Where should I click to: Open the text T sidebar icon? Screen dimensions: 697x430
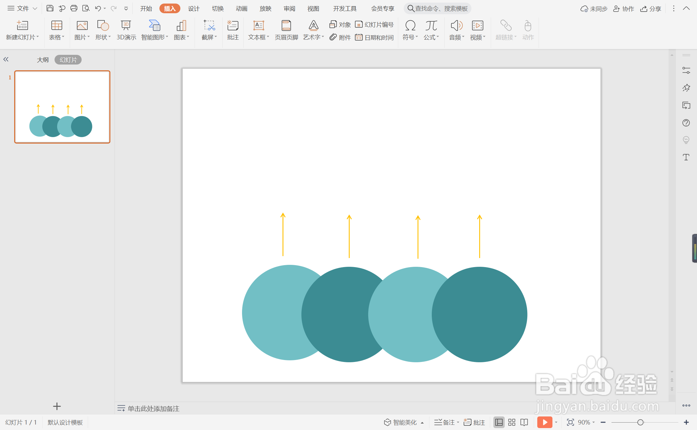pyautogui.click(x=686, y=157)
